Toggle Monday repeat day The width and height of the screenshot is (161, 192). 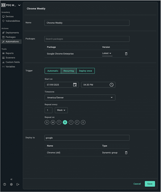53,122
